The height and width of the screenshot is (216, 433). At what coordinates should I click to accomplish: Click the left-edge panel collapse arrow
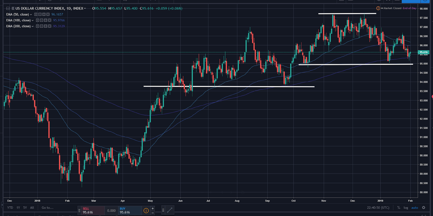tap(2, 205)
